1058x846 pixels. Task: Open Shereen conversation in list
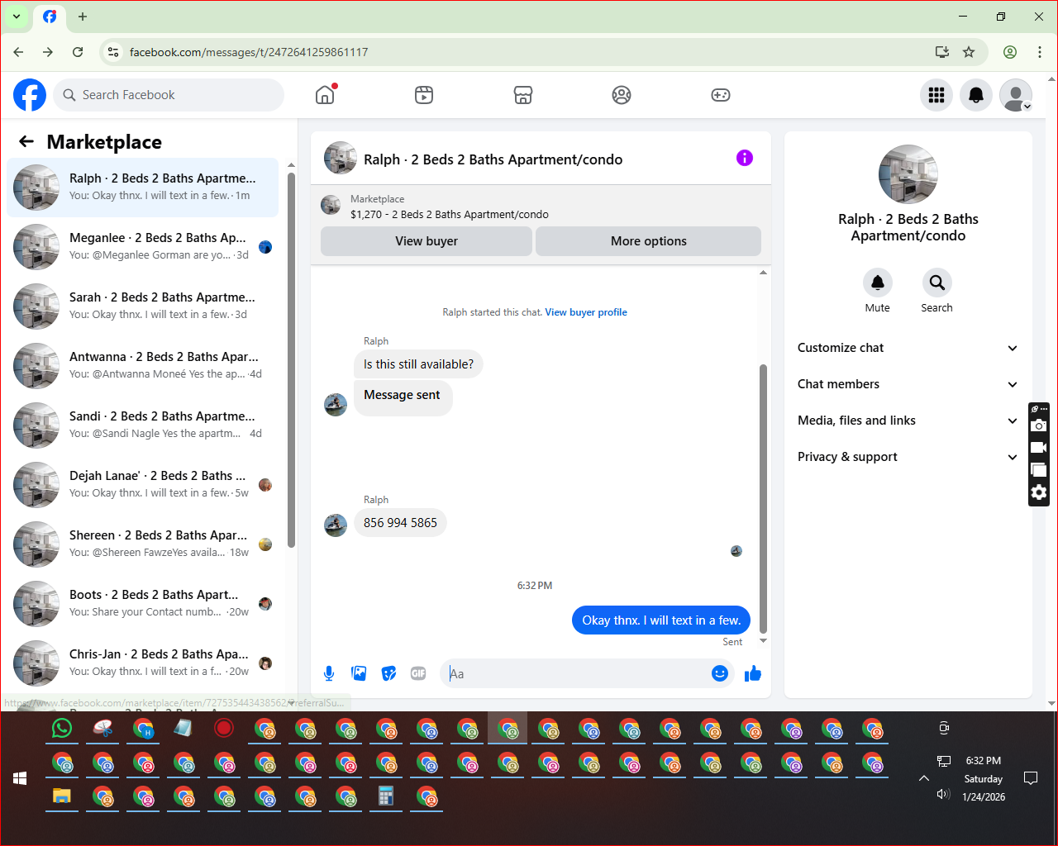coord(142,544)
